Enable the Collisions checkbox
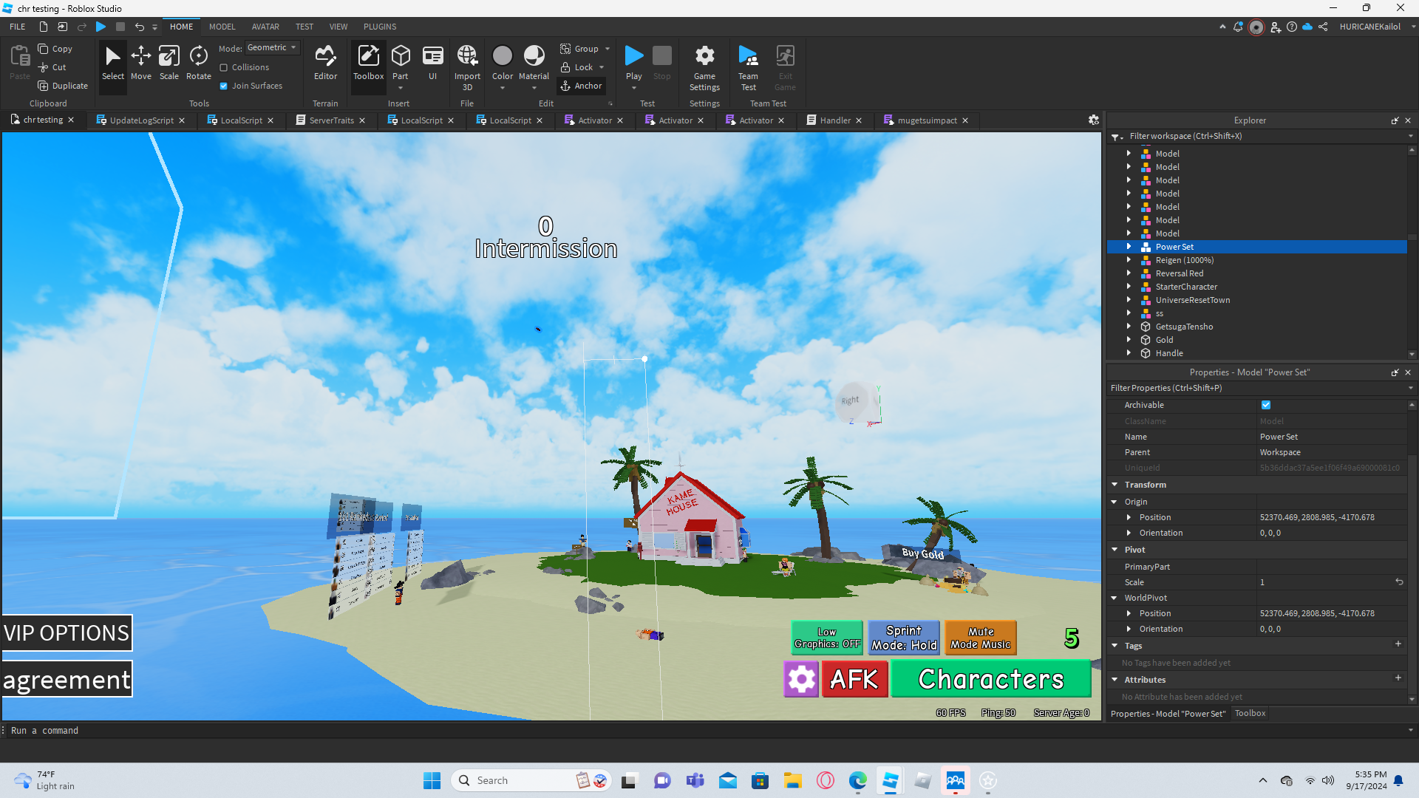 tap(224, 67)
